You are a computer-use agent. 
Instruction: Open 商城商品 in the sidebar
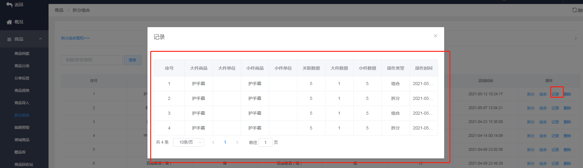pyautogui.click(x=22, y=140)
